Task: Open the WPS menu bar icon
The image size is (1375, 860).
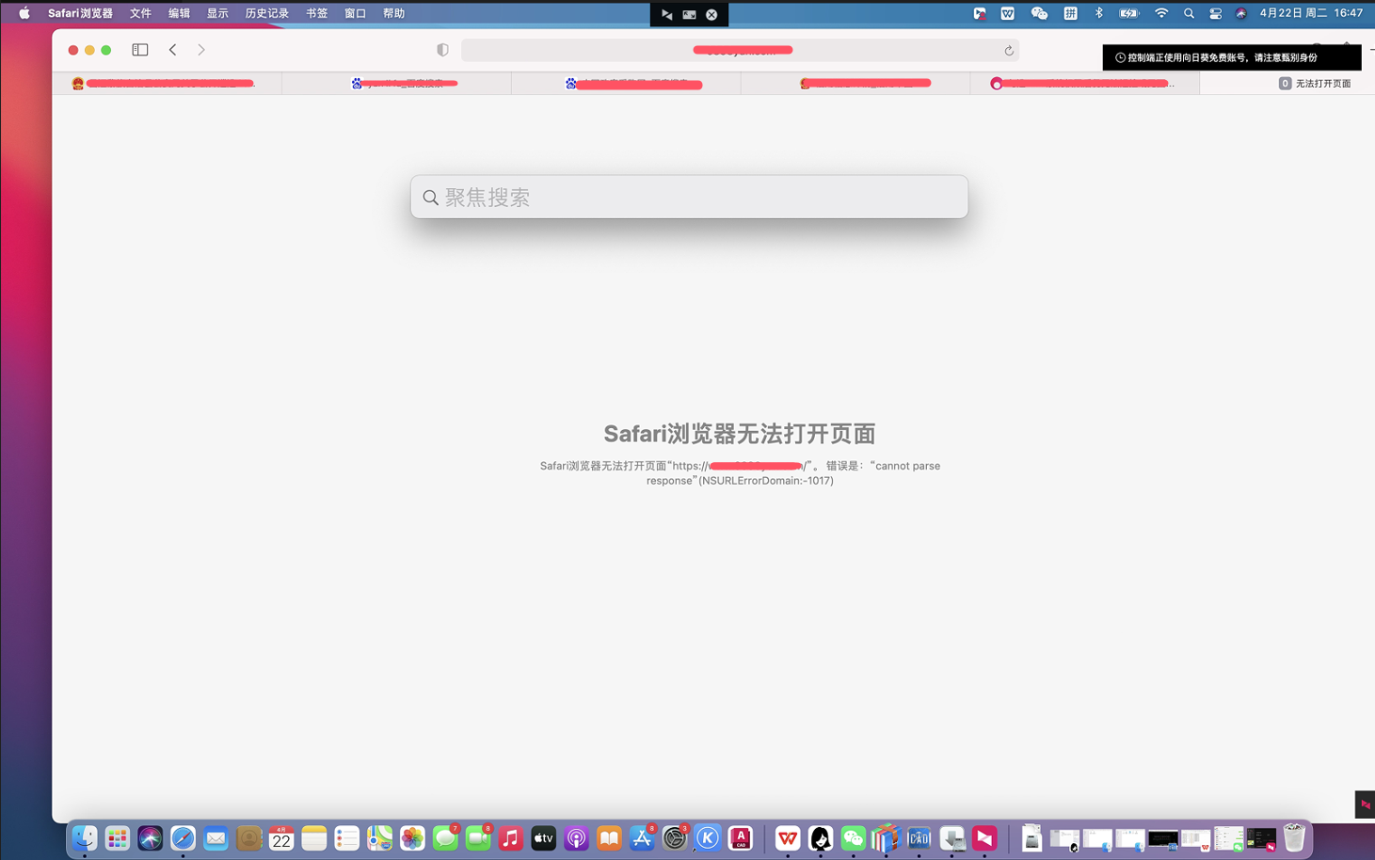Action: (x=1008, y=13)
